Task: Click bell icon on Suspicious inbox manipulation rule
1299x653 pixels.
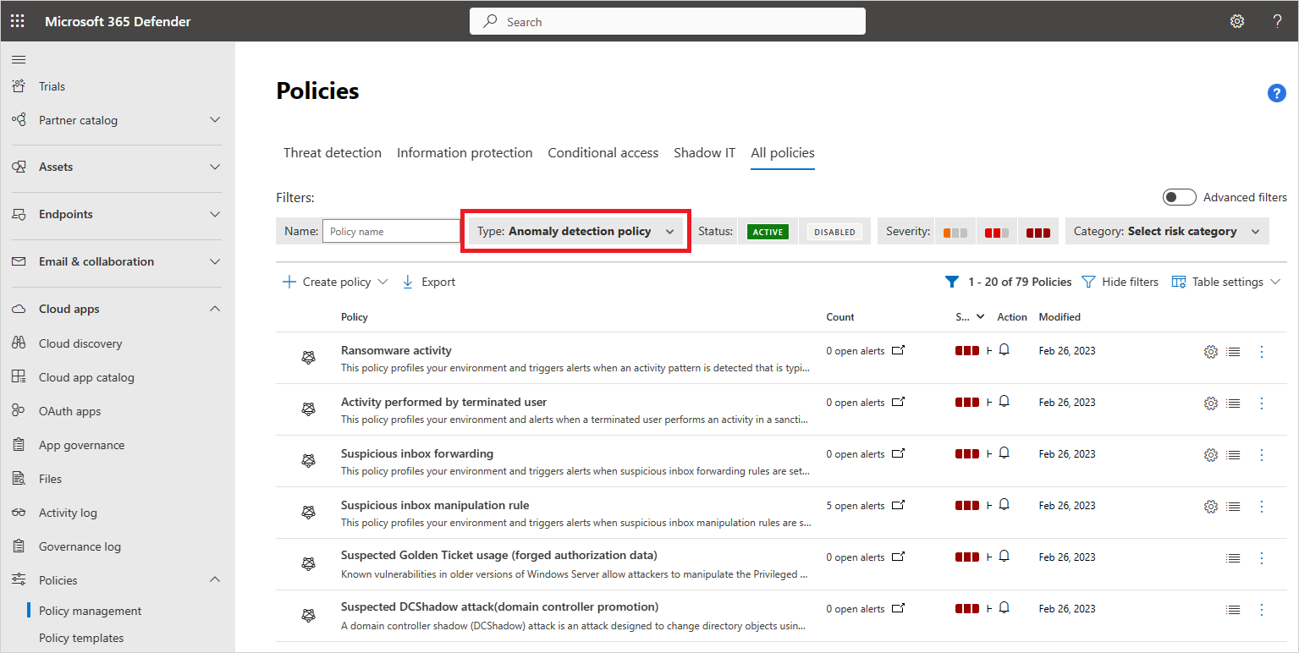Action: pos(1004,505)
